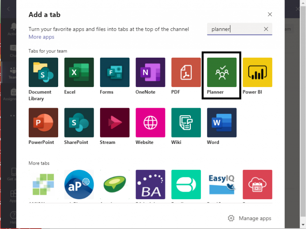Close the Add a tab dialog
The height and width of the screenshot is (229, 306).
270,14
